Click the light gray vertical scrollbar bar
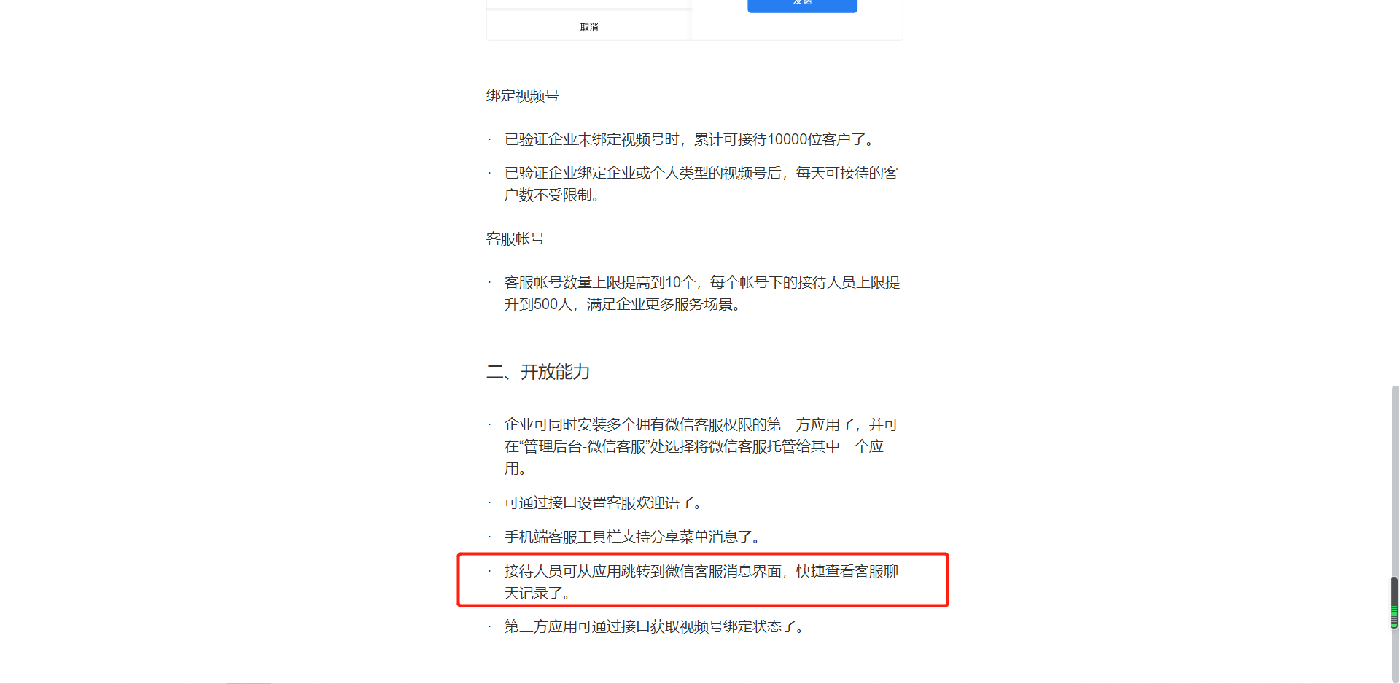The image size is (1400, 684). (x=1394, y=532)
